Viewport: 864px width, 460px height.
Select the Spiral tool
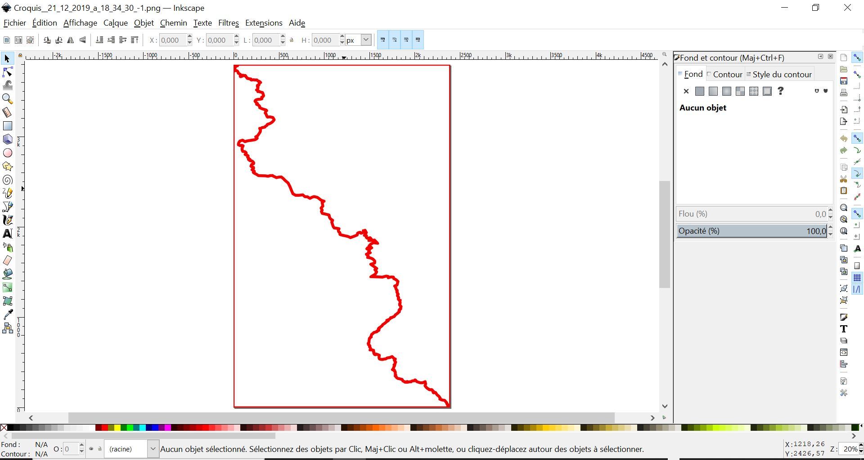[x=7, y=180]
